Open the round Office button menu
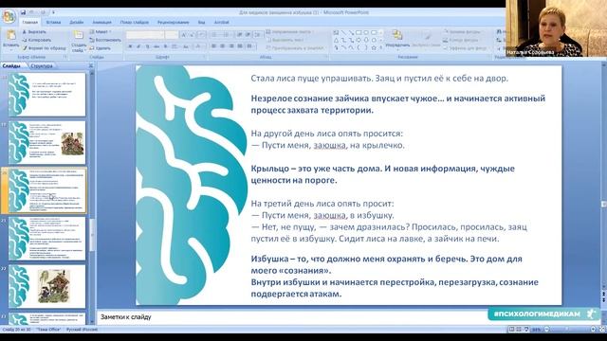 [9, 16]
